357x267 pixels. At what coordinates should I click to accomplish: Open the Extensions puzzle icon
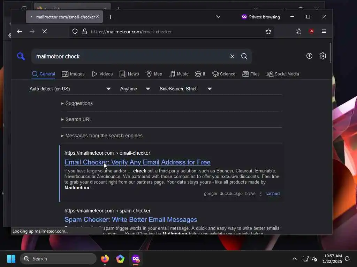299,31
